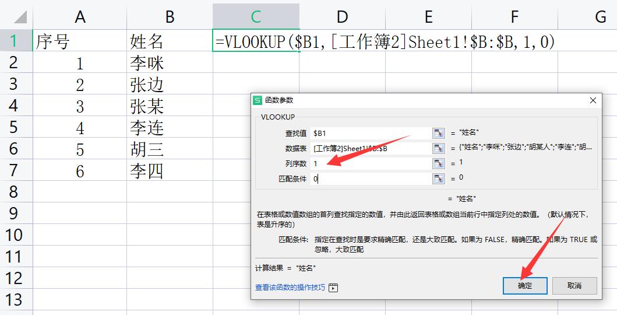Select column B header
617x315 pixels.
click(x=170, y=17)
